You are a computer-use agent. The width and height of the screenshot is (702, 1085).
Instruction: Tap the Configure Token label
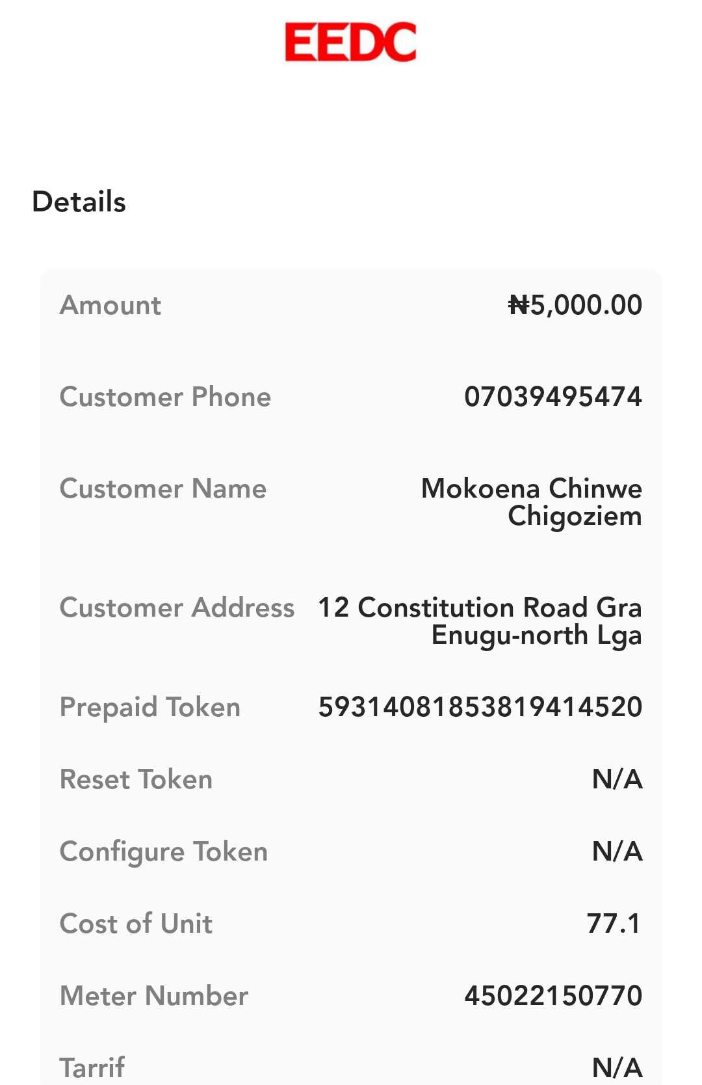click(x=164, y=851)
